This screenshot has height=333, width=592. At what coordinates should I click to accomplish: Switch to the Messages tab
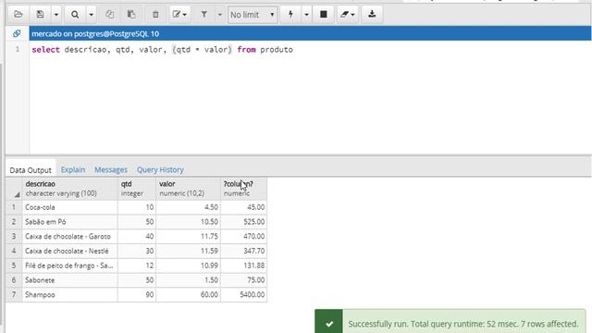pos(111,169)
